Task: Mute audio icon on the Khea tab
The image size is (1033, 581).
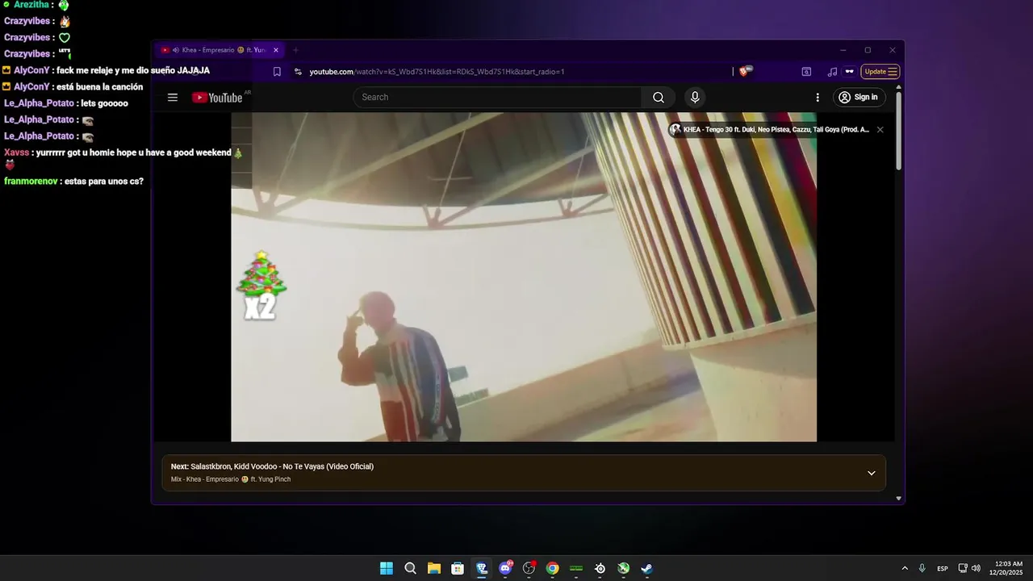Action: [176, 50]
